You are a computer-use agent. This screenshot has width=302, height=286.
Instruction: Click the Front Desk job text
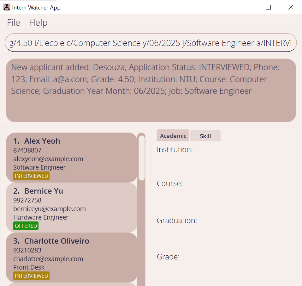coord(29,267)
